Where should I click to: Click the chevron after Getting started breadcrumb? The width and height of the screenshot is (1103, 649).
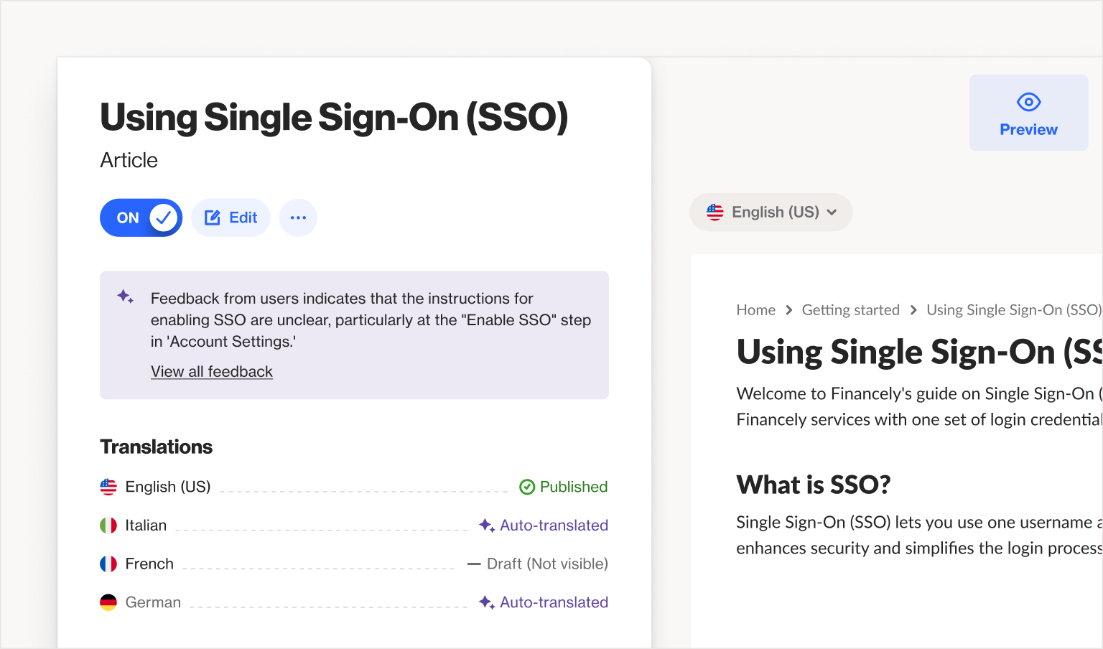coord(913,310)
